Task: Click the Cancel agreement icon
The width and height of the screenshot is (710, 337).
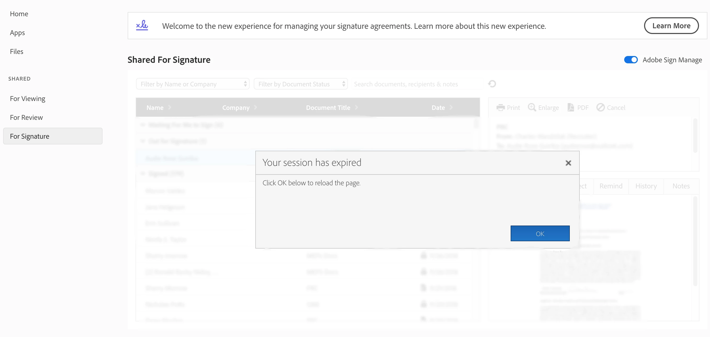Action: point(600,108)
